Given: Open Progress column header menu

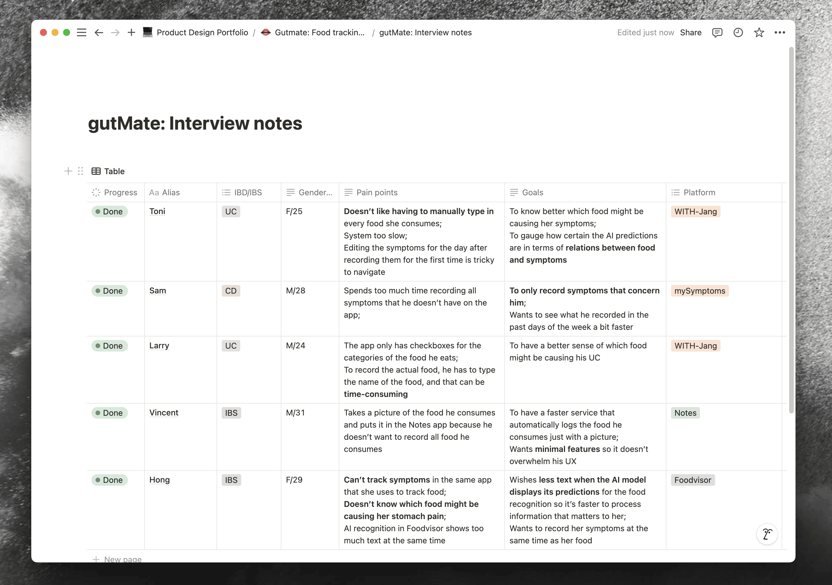Looking at the screenshot, I should (x=116, y=192).
